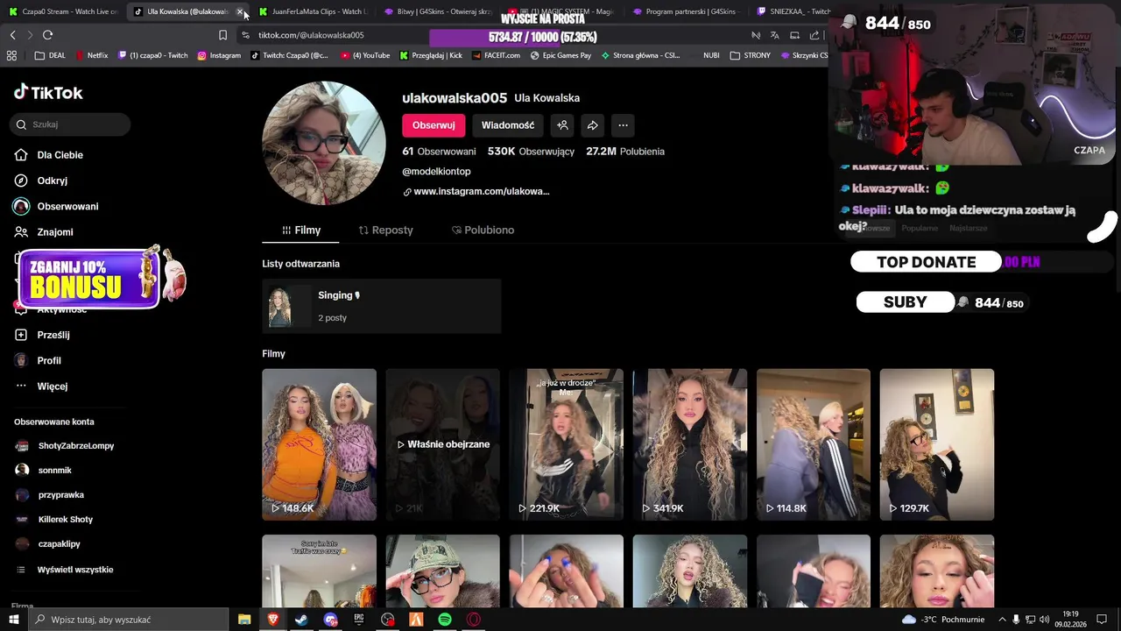Click the add-friend person icon
1121x631 pixels.
coord(563,125)
